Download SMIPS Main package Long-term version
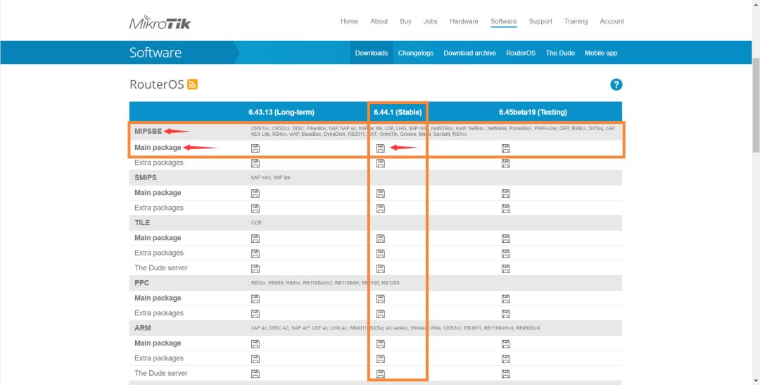 pyautogui.click(x=255, y=194)
